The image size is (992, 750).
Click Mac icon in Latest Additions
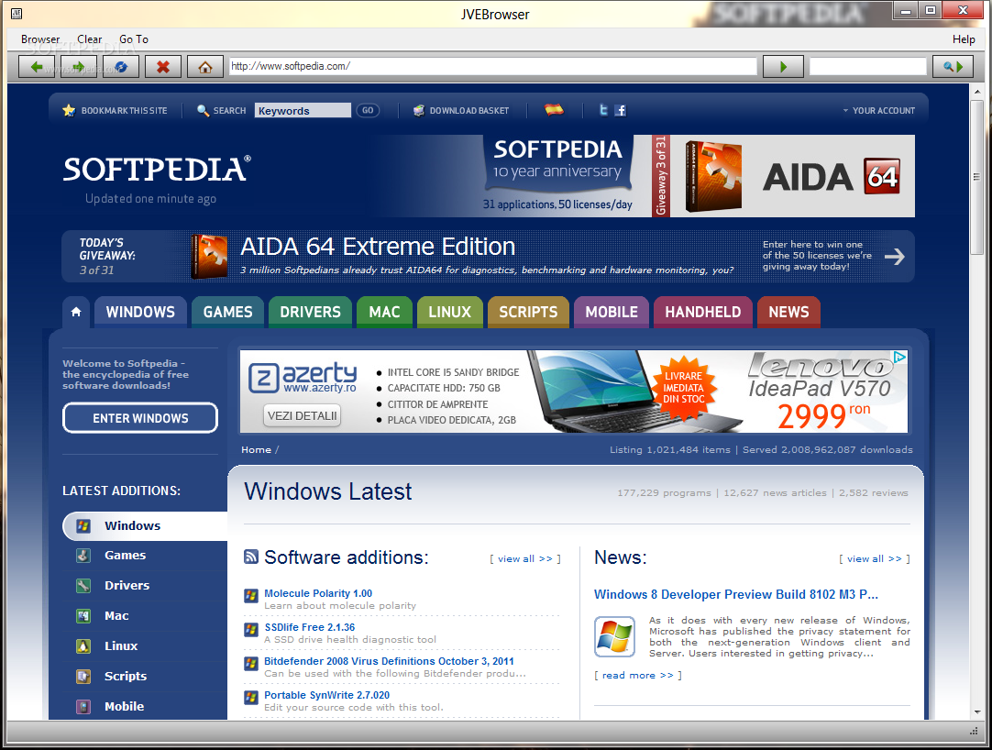click(83, 616)
